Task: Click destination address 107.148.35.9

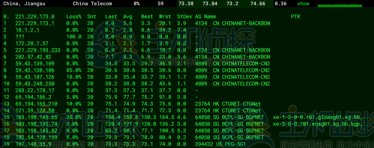Action: click(33, 144)
